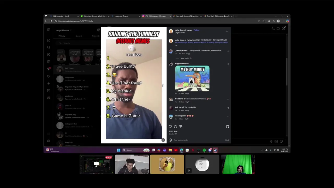Like _vansh_sharma7's comment

tap(228, 51)
